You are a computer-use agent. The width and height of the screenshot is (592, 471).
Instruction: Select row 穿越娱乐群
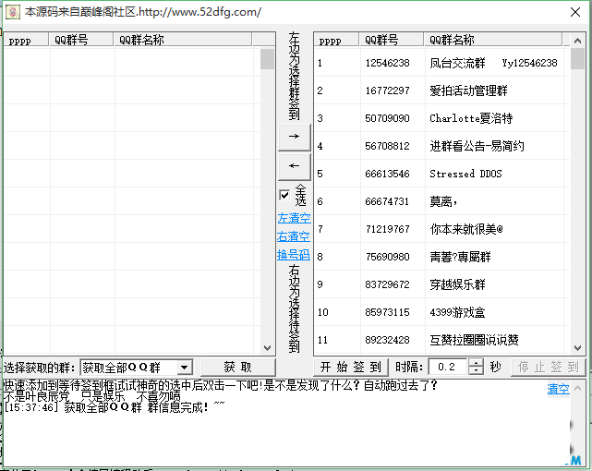(x=442, y=284)
